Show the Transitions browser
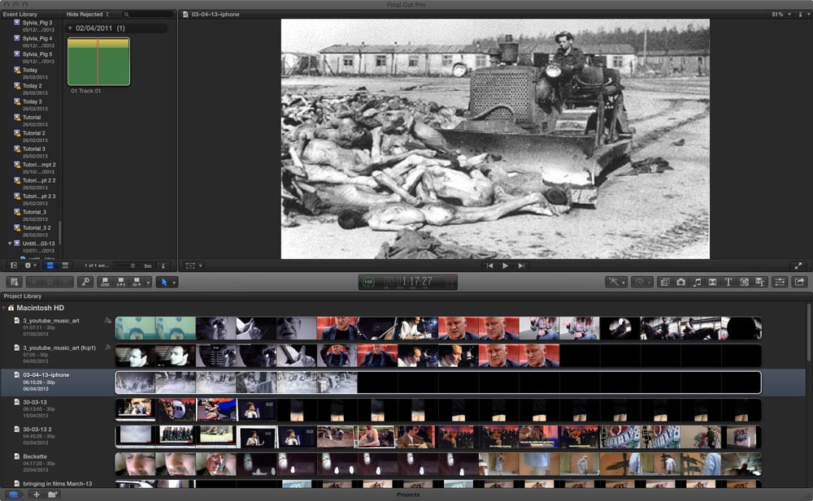 click(712, 282)
